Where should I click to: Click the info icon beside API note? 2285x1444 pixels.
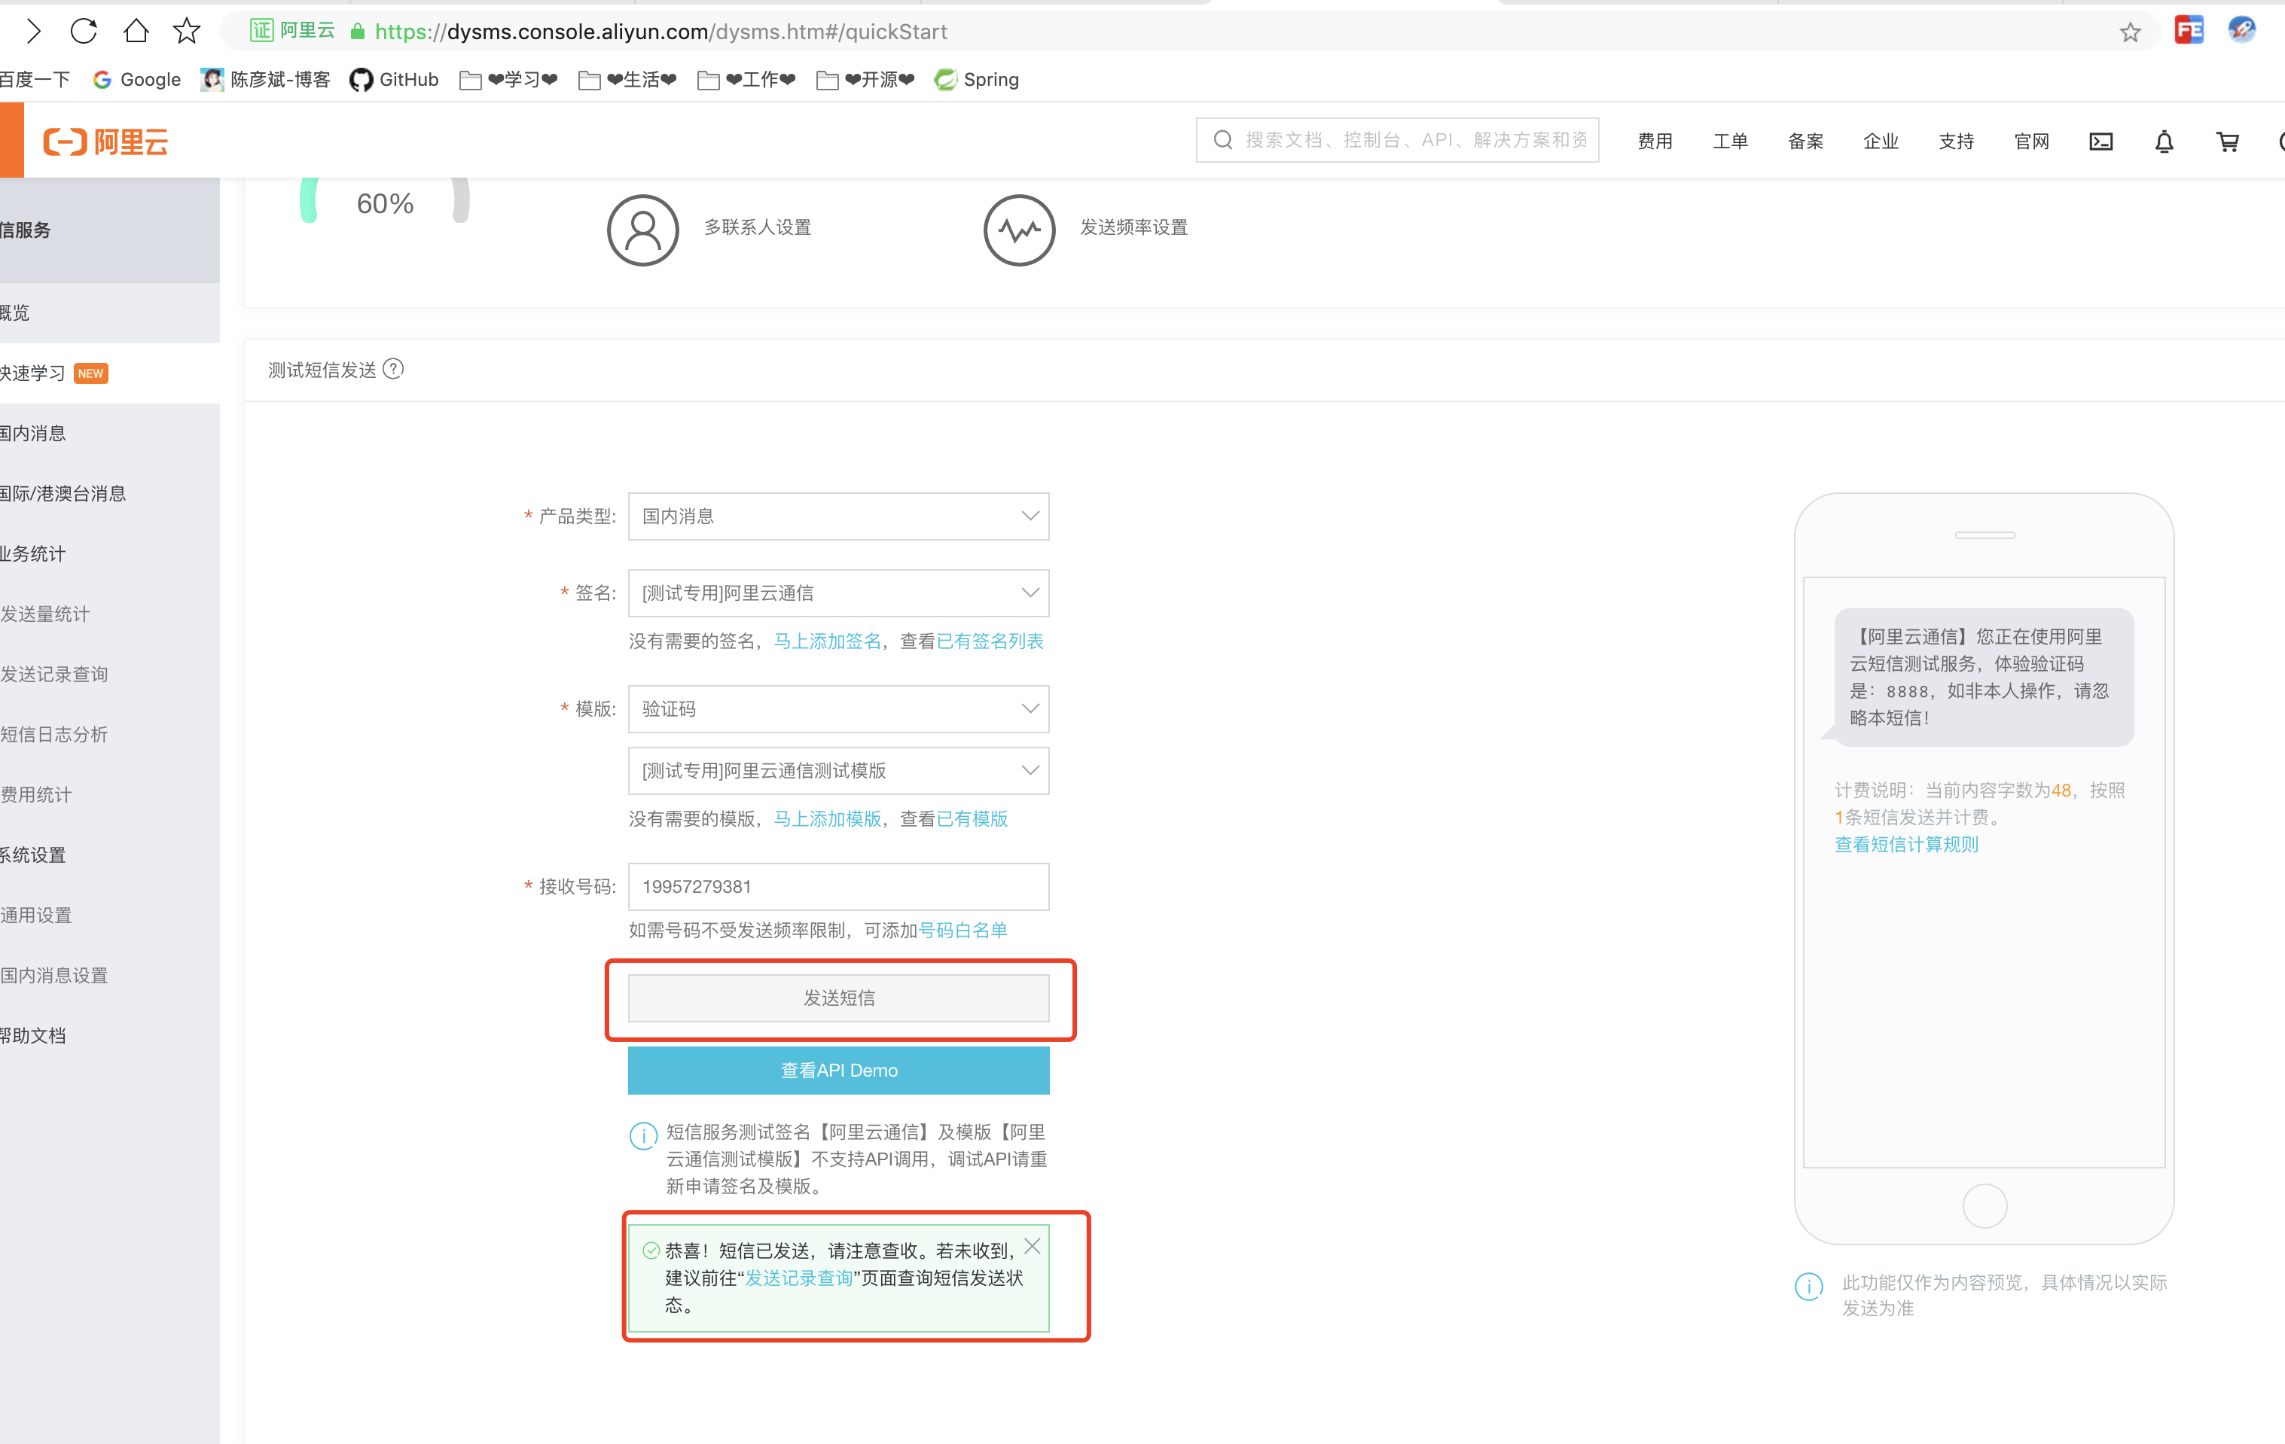coord(642,1135)
